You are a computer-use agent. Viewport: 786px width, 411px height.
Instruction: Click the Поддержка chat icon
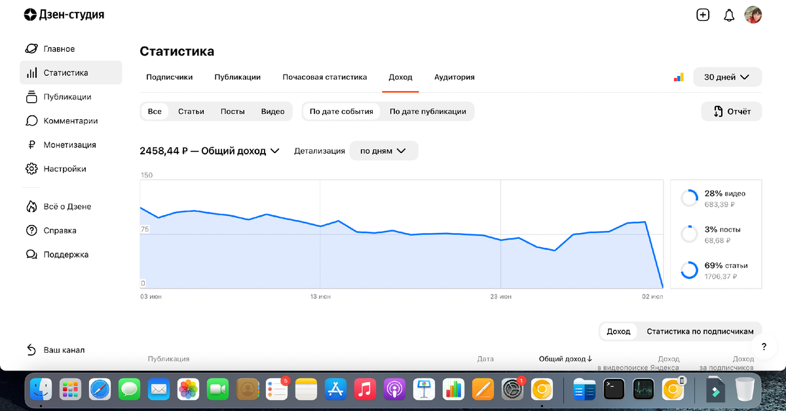point(31,255)
